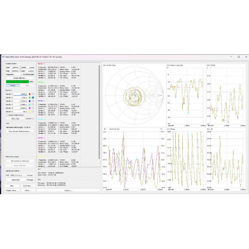Minimize the NanoVNA Saver window

pos(231,57)
